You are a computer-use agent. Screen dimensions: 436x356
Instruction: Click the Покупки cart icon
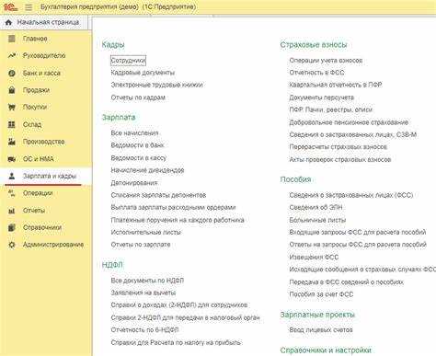tap(12, 107)
